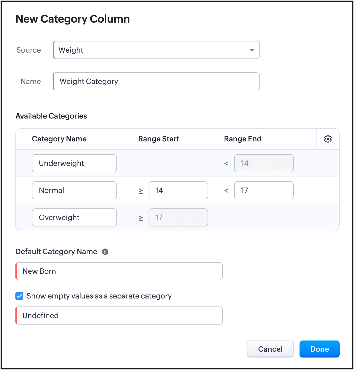Screen dimensions: 354x370
Task: Click the Undefined empty values name field
Action: (119, 316)
